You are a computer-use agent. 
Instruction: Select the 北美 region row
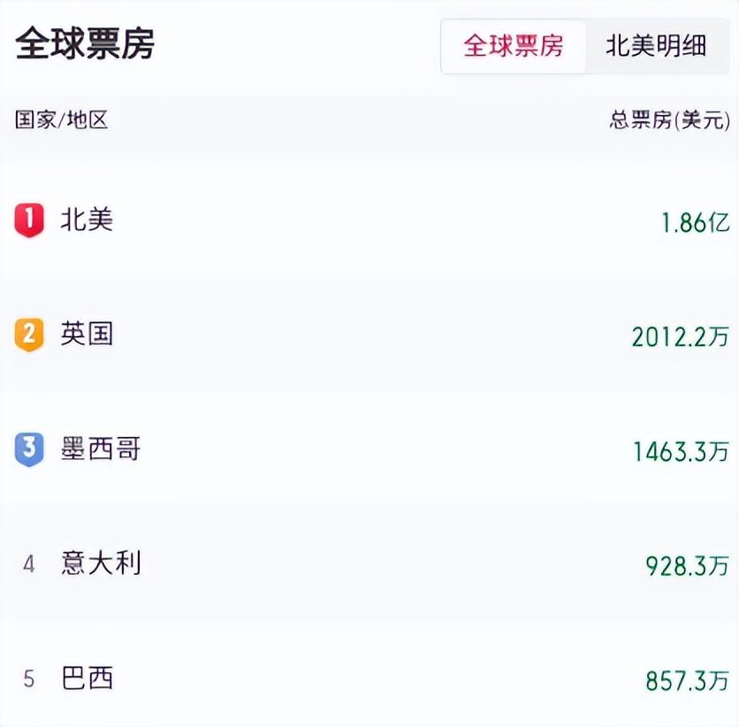click(369, 220)
